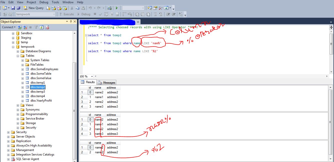
Task: Click the Save icon in the toolbar
Action: click(x=13, y=8)
